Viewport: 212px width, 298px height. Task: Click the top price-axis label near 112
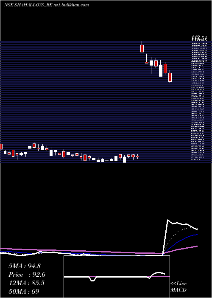pos(198,39)
